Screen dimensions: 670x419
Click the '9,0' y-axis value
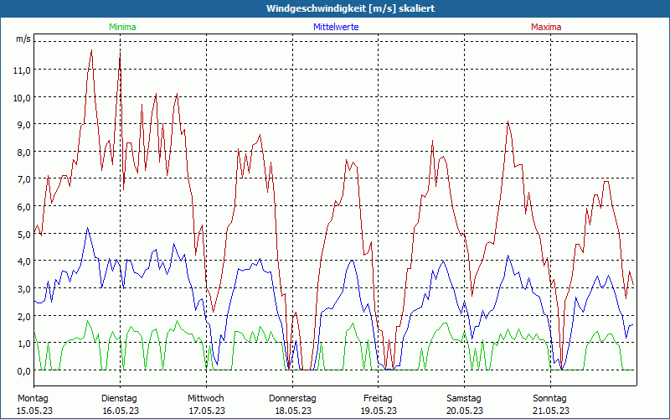[x=24, y=125]
